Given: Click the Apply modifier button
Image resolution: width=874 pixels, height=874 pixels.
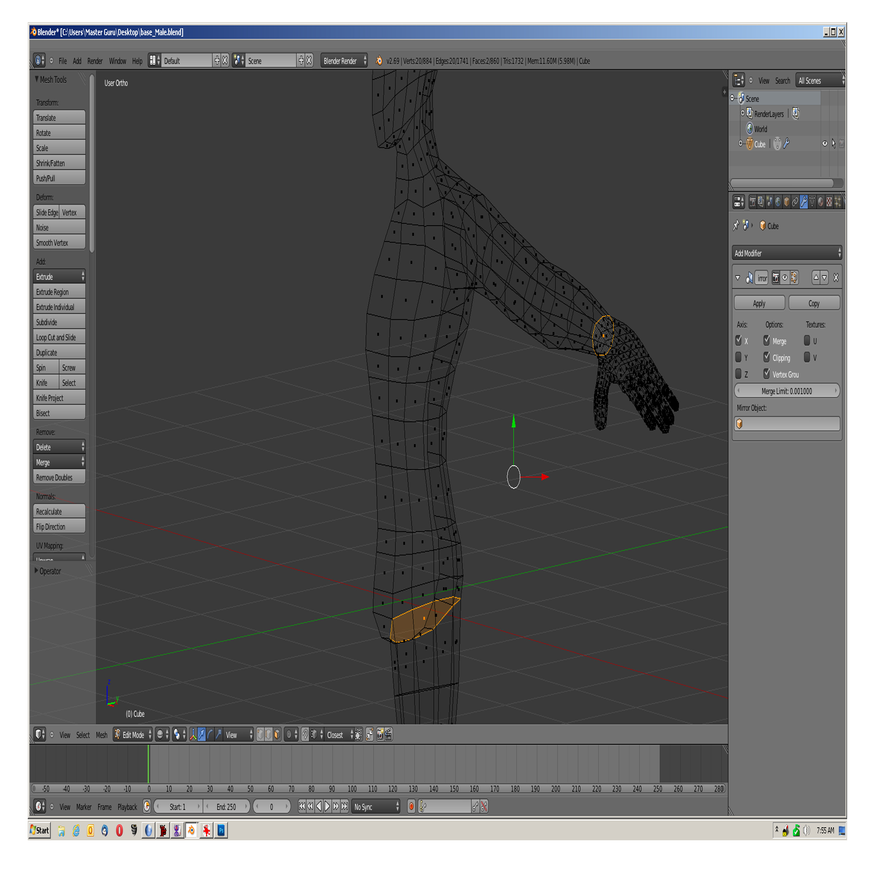Looking at the screenshot, I should tap(759, 303).
